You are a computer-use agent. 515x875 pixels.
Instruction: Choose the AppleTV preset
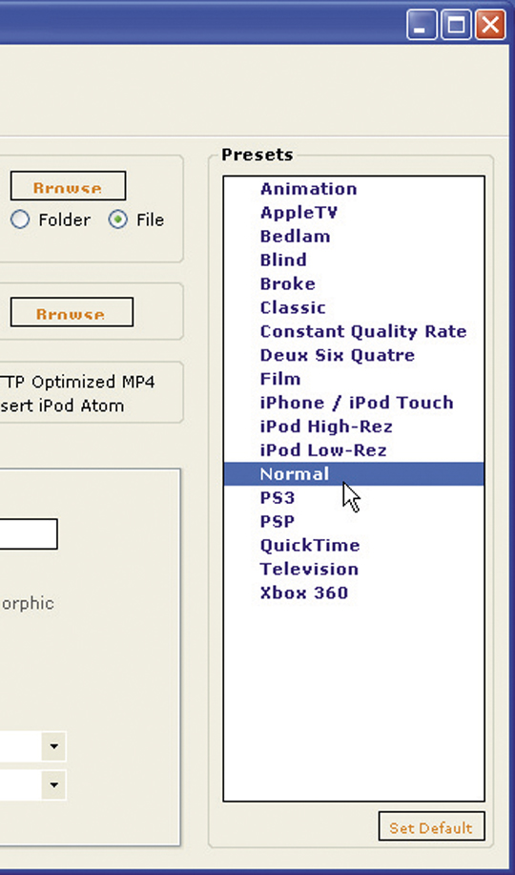(x=299, y=213)
